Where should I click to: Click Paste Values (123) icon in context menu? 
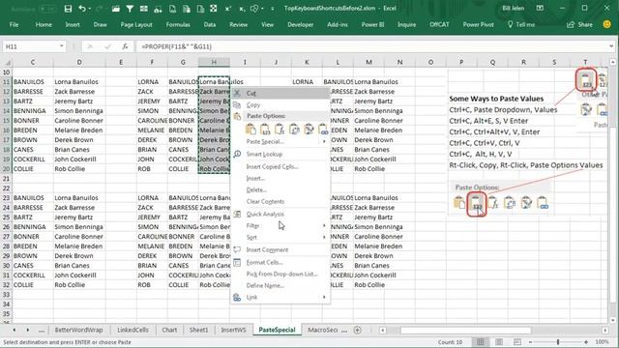[x=265, y=129]
